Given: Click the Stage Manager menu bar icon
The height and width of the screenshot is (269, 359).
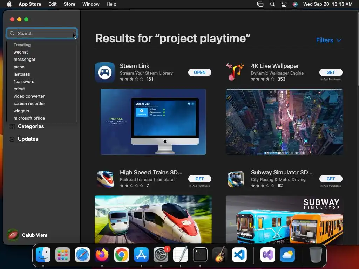Looking at the screenshot, I should 260,4.
